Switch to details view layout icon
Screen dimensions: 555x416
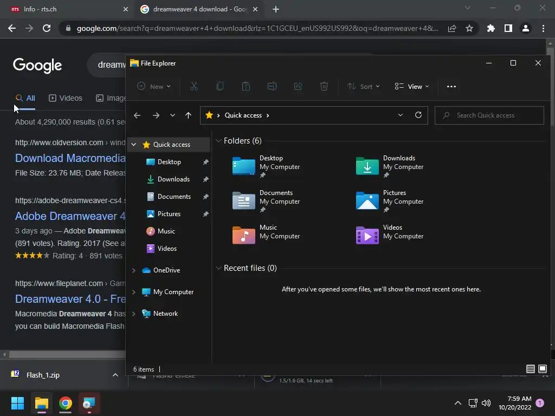(x=530, y=369)
